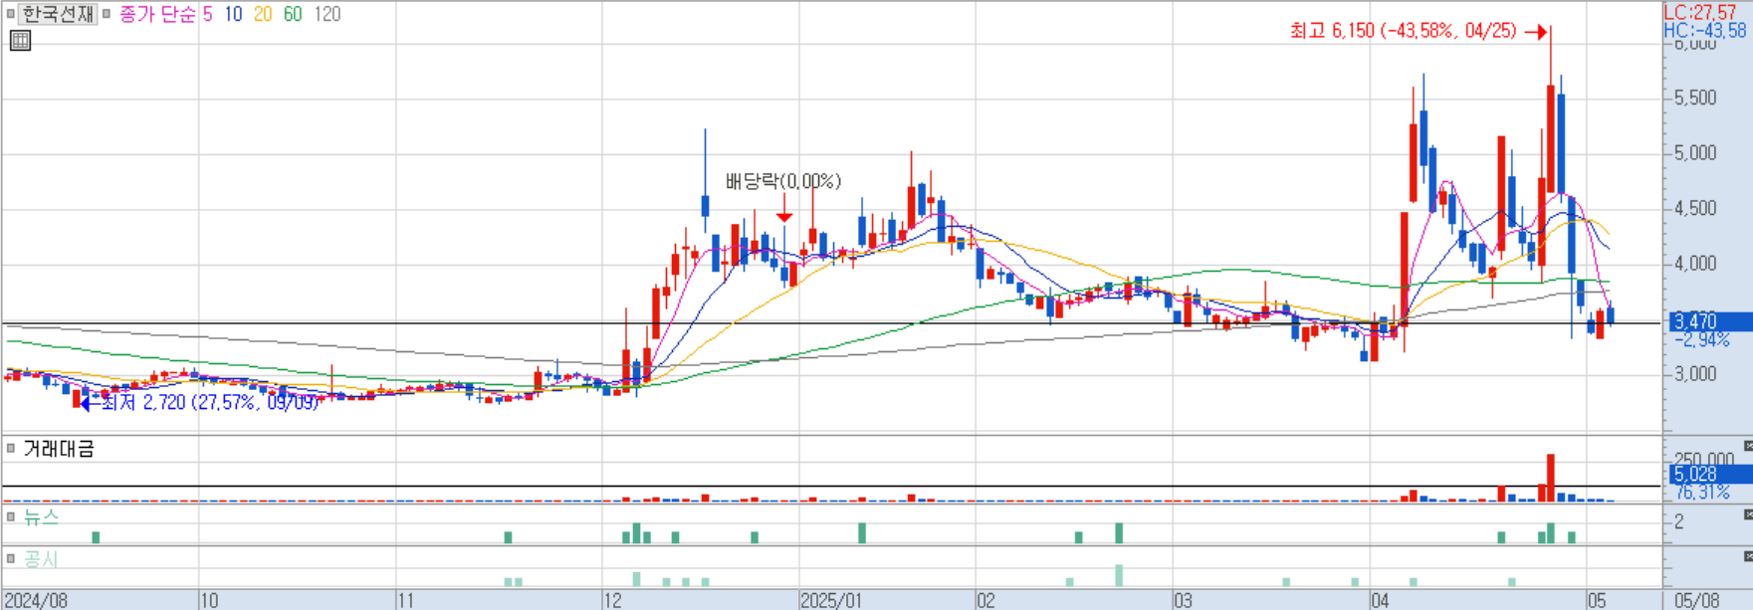Click the 4,500 price axis label

coord(1696,208)
